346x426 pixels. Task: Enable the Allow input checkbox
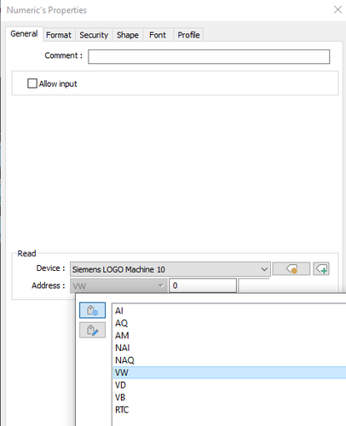(32, 83)
